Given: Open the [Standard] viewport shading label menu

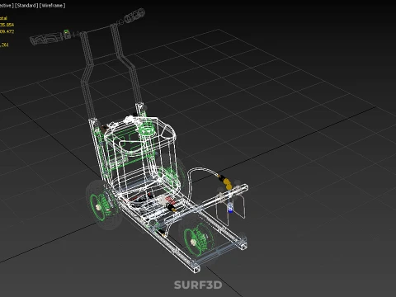Looking at the screenshot, I should [26, 6].
